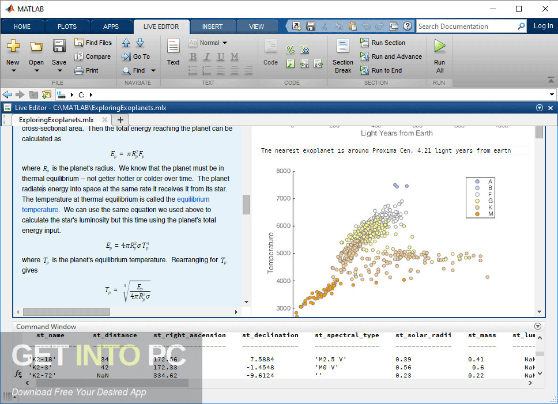Save the live script with Save icon
This screenshot has height=404, width=558.
[59, 46]
